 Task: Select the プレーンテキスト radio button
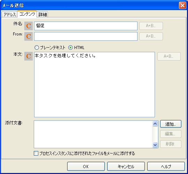[x=37, y=48]
